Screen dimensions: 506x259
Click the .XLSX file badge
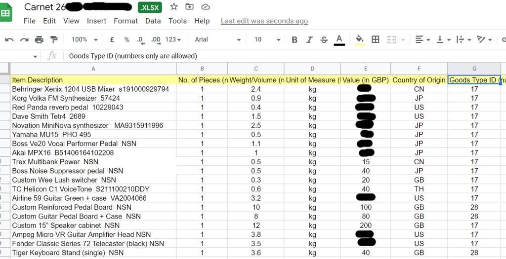(x=150, y=7)
